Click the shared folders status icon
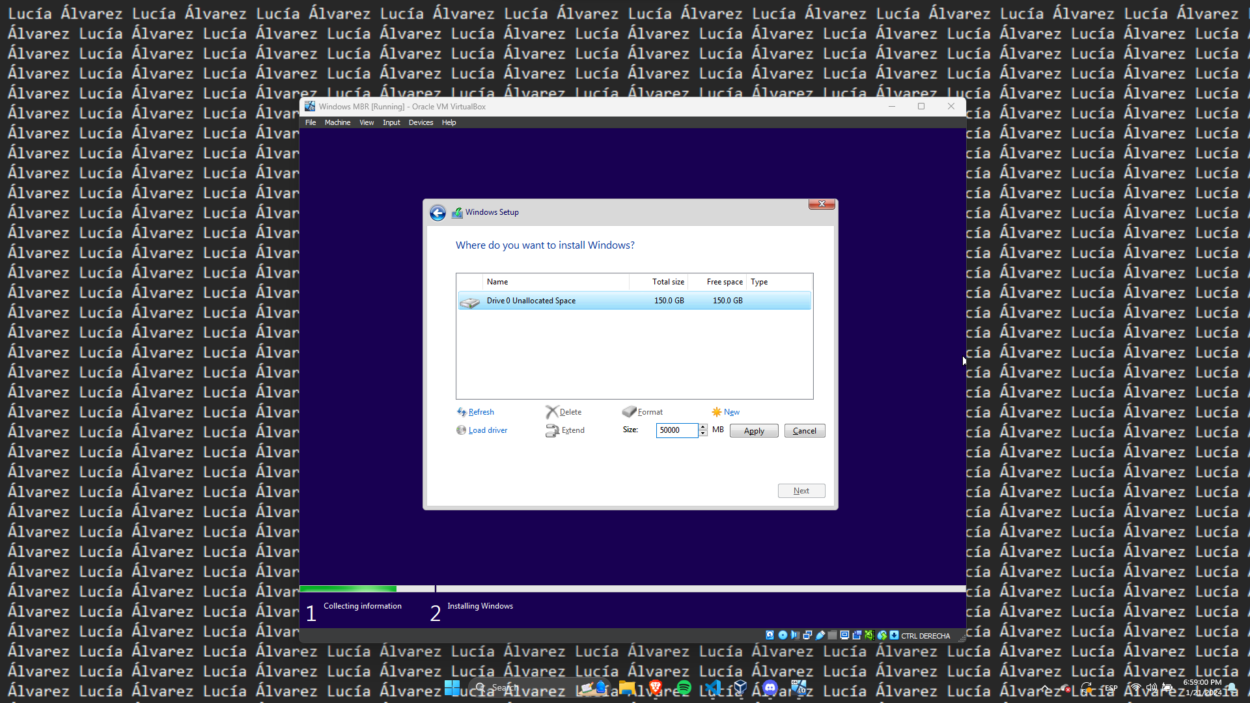Image resolution: width=1250 pixels, height=703 pixels. pos(832,635)
